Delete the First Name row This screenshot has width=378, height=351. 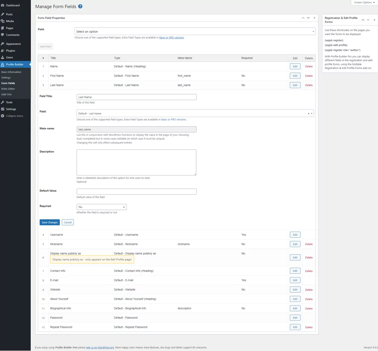coord(309,75)
